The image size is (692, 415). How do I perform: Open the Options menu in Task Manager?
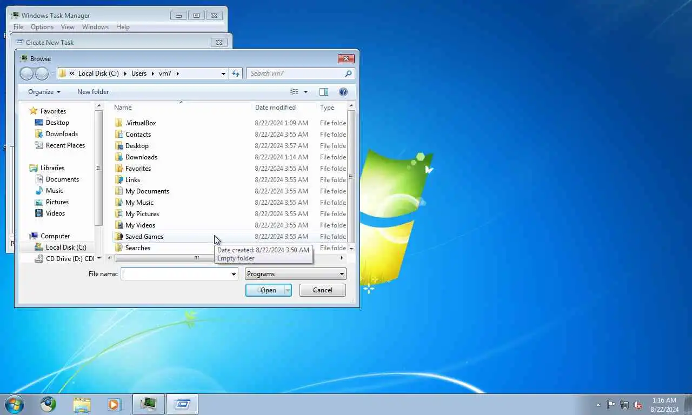[42, 27]
